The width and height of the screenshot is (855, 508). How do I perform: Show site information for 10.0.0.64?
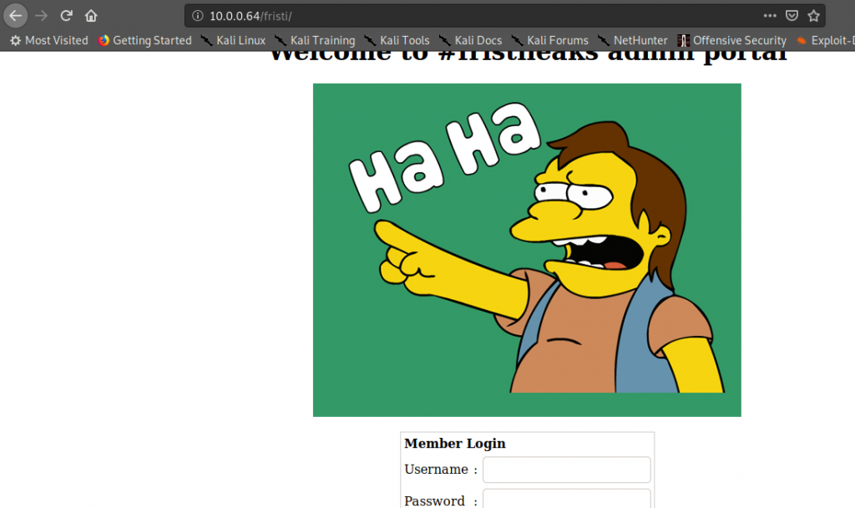tap(197, 16)
